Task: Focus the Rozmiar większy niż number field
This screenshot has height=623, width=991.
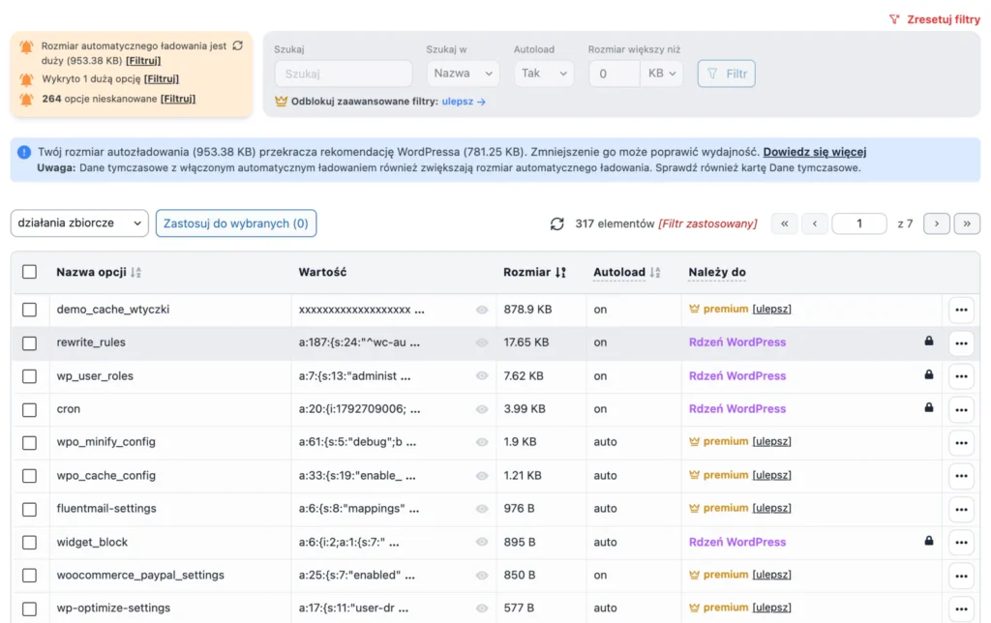Action: pyautogui.click(x=615, y=74)
